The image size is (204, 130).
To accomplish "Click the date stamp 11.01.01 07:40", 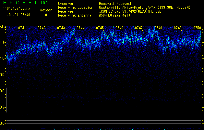I will click(16, 15).
